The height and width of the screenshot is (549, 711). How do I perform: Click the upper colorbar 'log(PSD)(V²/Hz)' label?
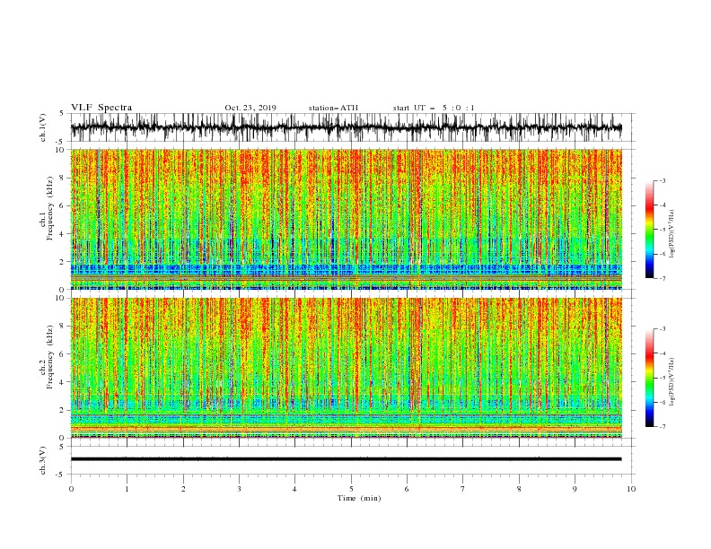672,234
